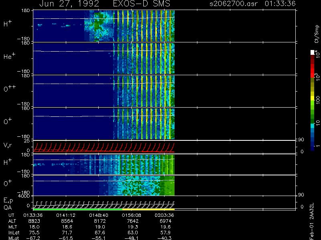This screenshot has height=240, width=321.
Task: Select the UT value "0133:36"
Action: tap(33, 215)
